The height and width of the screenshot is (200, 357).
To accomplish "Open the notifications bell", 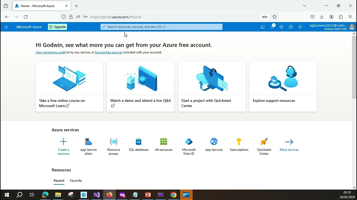I will (272, 27).
